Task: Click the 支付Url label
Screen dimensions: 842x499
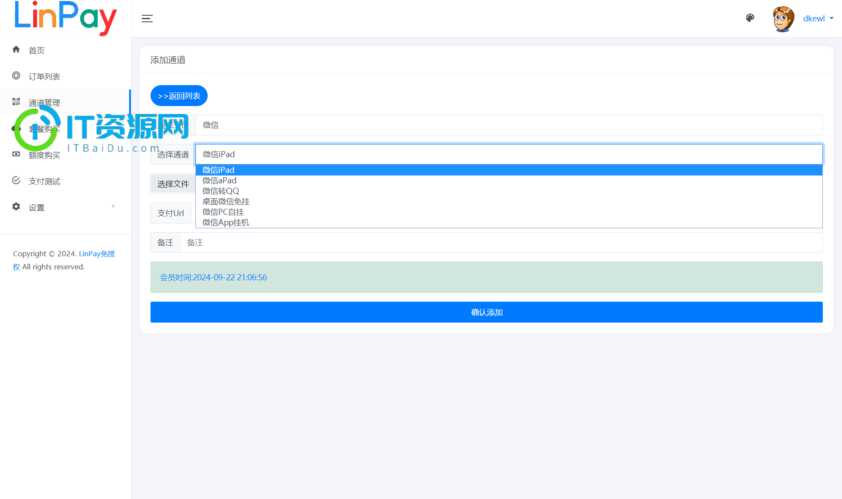Action: (x=171, y=213)
